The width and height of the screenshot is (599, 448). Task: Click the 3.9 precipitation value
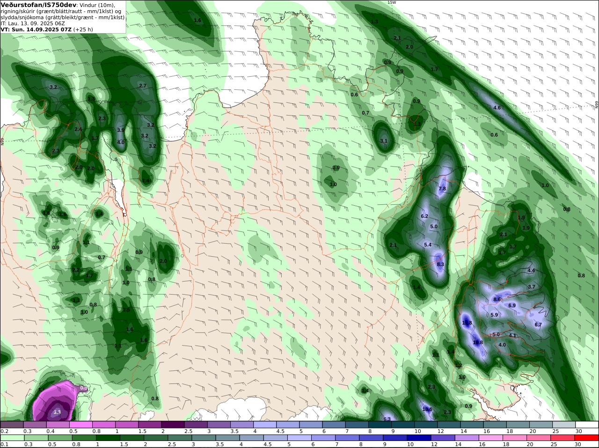(121, 130)
